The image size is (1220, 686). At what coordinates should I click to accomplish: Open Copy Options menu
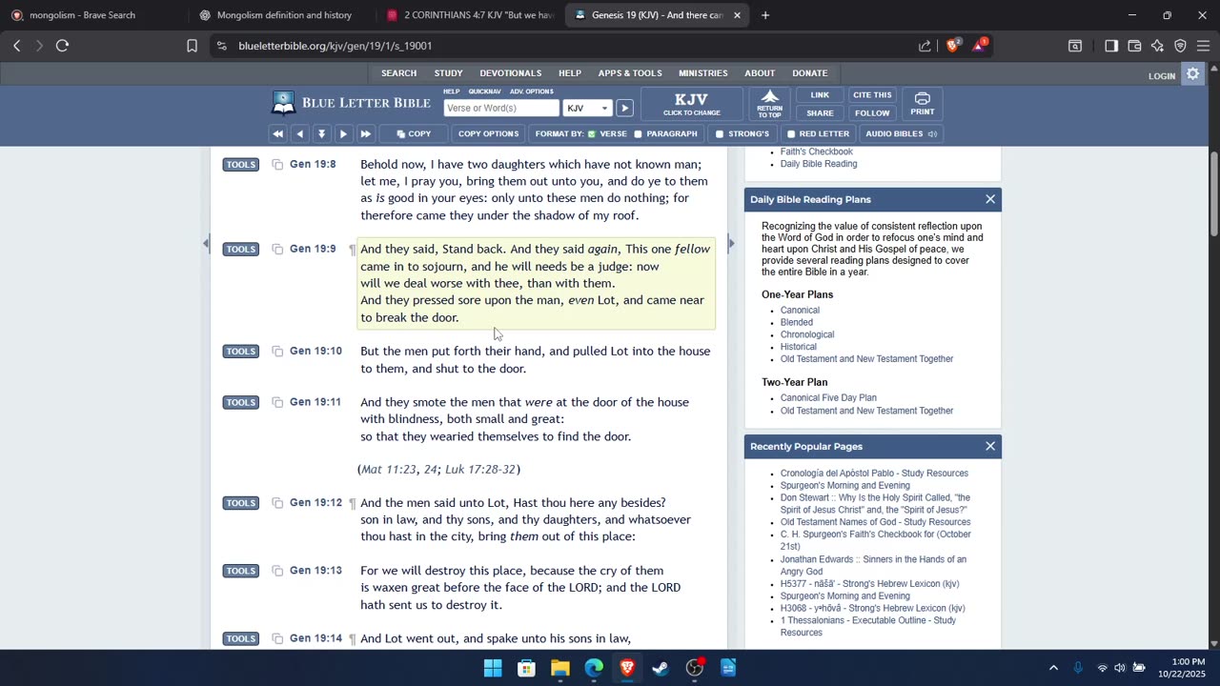[x=488, y=134]
